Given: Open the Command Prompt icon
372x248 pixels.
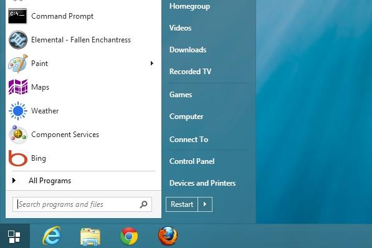Looking at the screenshot, I should tap(17, 16).
